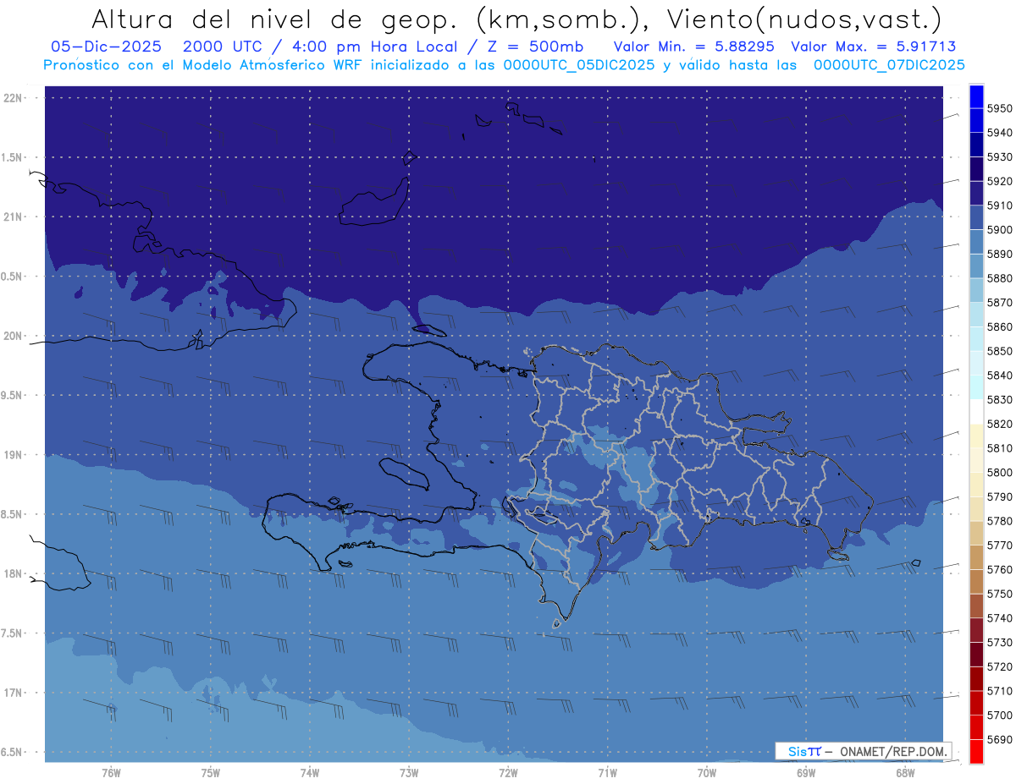Click legend value '5860'
The width and height of the screenshot is (1016, 784).
[x=1000, y=327]
